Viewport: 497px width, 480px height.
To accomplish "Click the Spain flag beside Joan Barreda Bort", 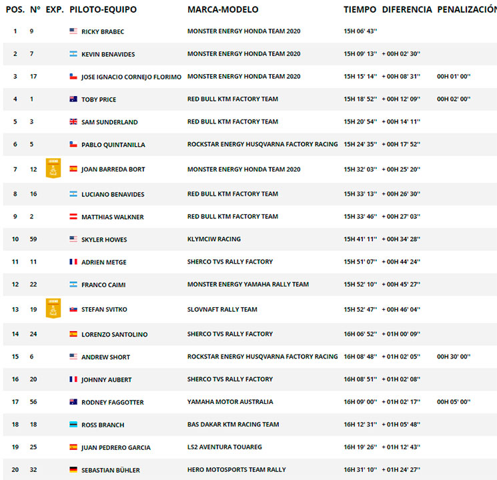I will click(x=73, y=169).
